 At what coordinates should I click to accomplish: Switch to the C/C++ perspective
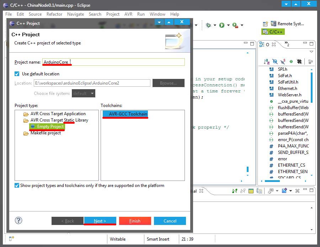273,32
